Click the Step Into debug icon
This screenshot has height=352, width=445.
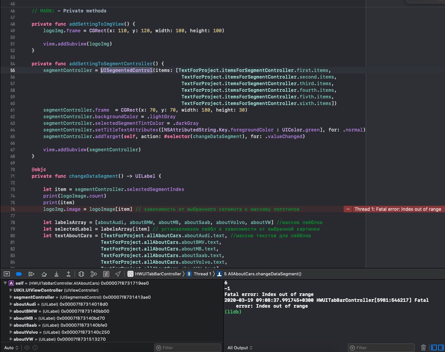(x=56, y=274)
